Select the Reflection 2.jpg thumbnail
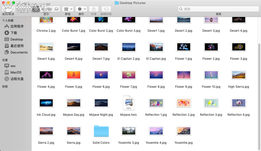 pyautogui.click(x=183, y=103)
